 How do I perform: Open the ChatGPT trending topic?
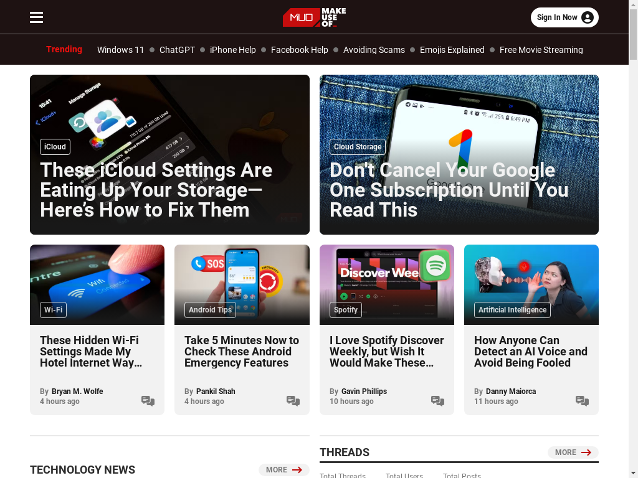(177, 50)
